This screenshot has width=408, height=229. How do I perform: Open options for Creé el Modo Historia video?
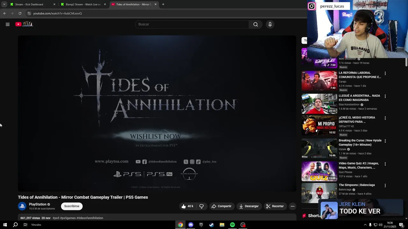click(x=385, y=118)
